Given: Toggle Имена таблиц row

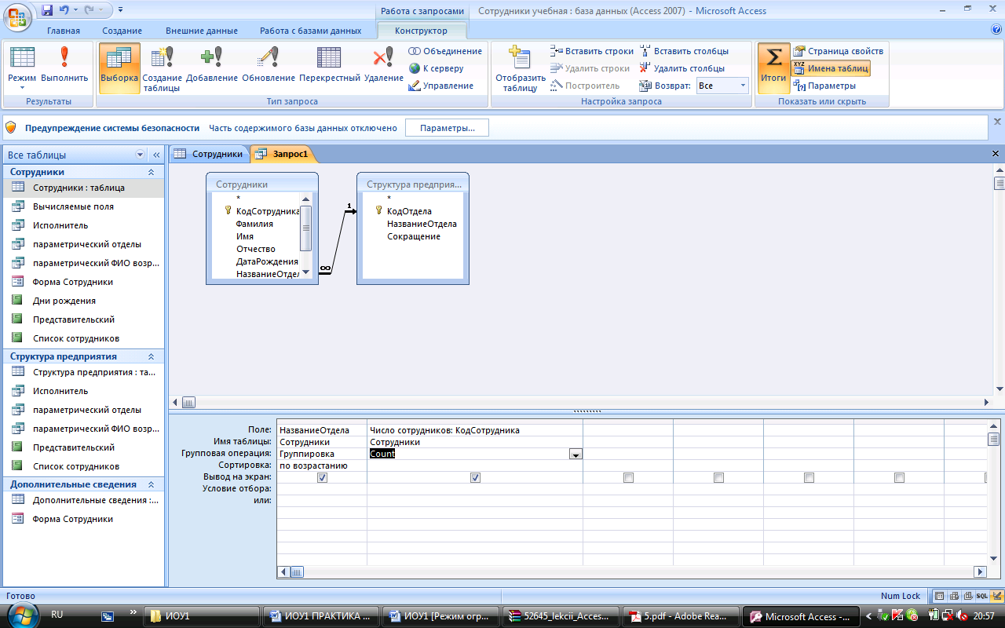Looking at the screenshot, I should (831, 68).
